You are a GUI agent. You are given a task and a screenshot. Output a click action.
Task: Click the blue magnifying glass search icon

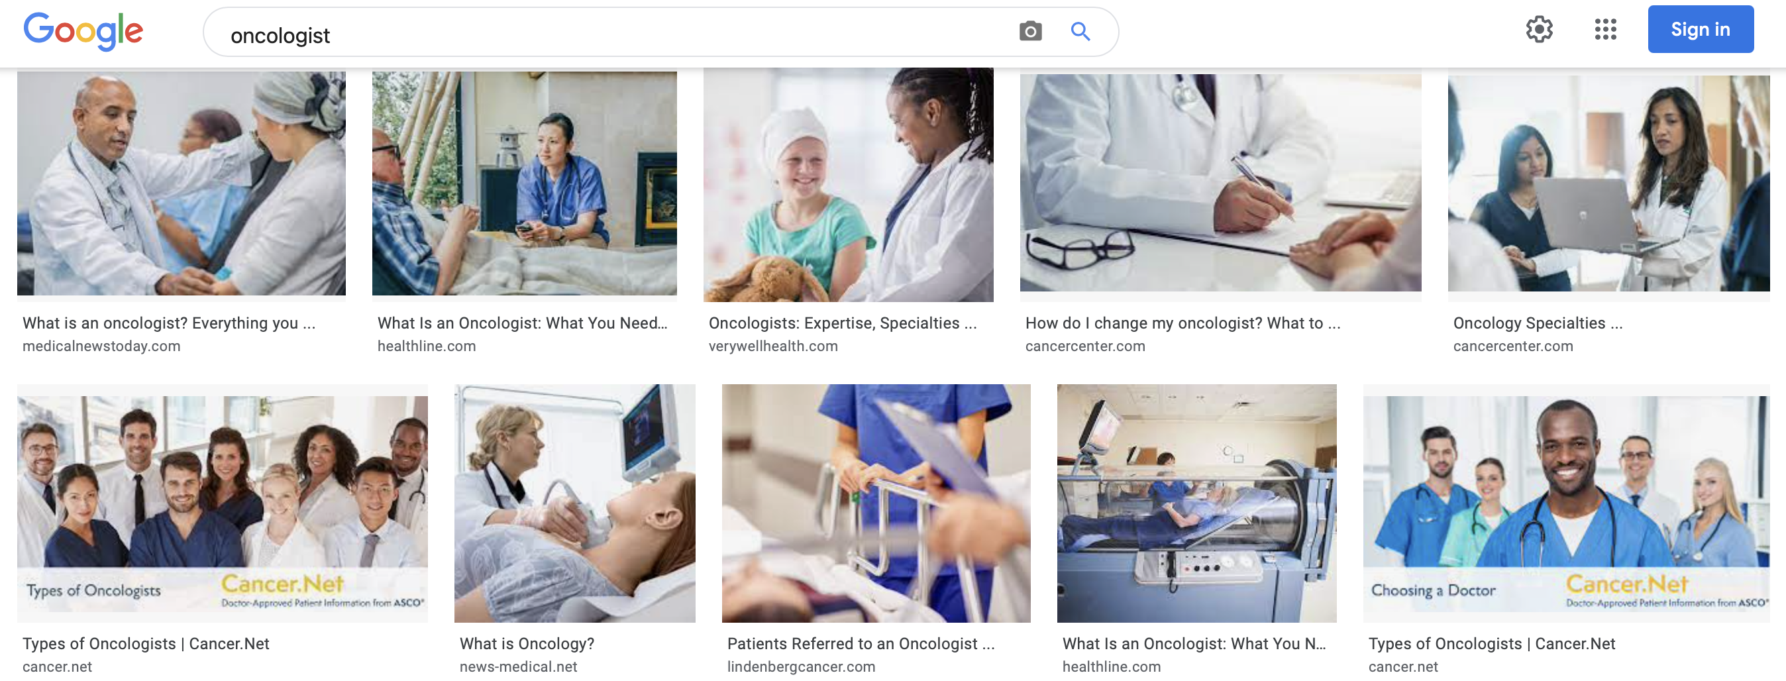point(1080,31)
